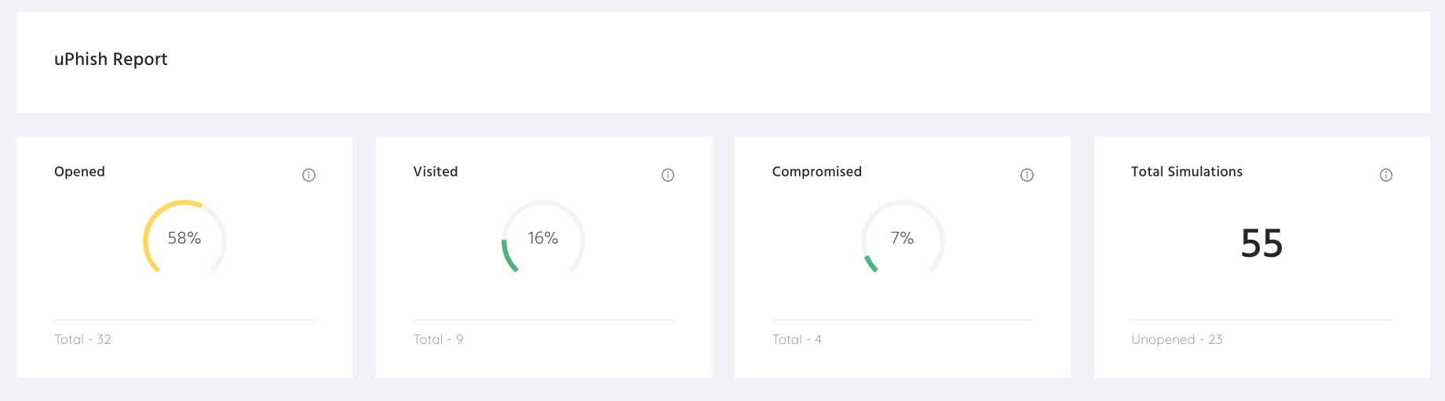
Task: Select the Total - 4 footer text
Action: point(797,339)
